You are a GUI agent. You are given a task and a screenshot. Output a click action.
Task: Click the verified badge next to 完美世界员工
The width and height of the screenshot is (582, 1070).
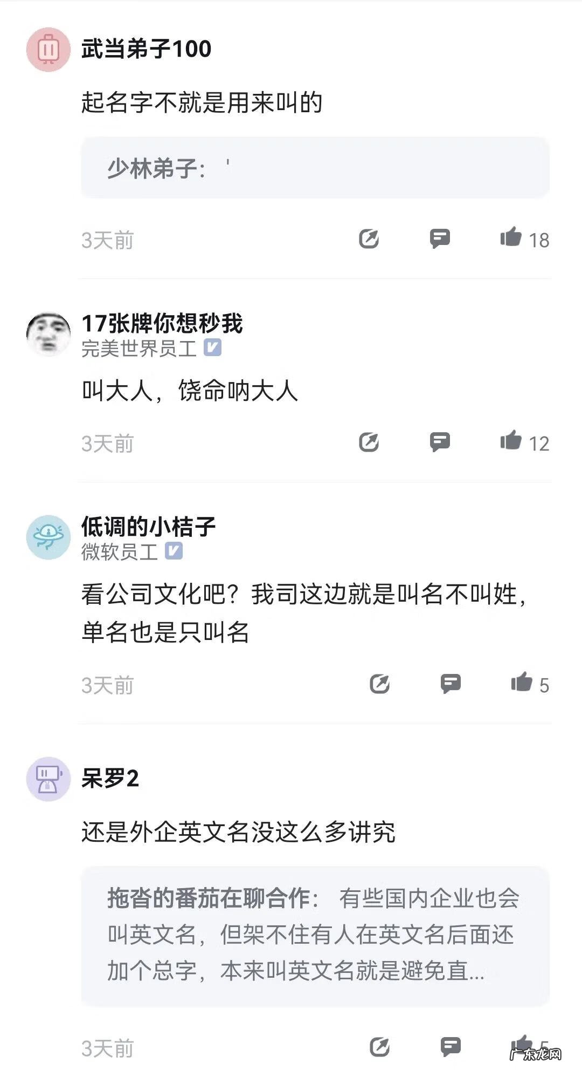(x=213, y=349)
